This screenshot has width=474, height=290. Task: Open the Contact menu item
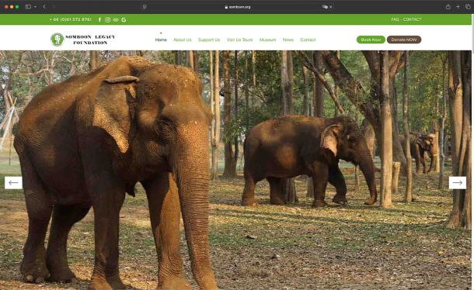pyautogui.click(x=308, y=40)
